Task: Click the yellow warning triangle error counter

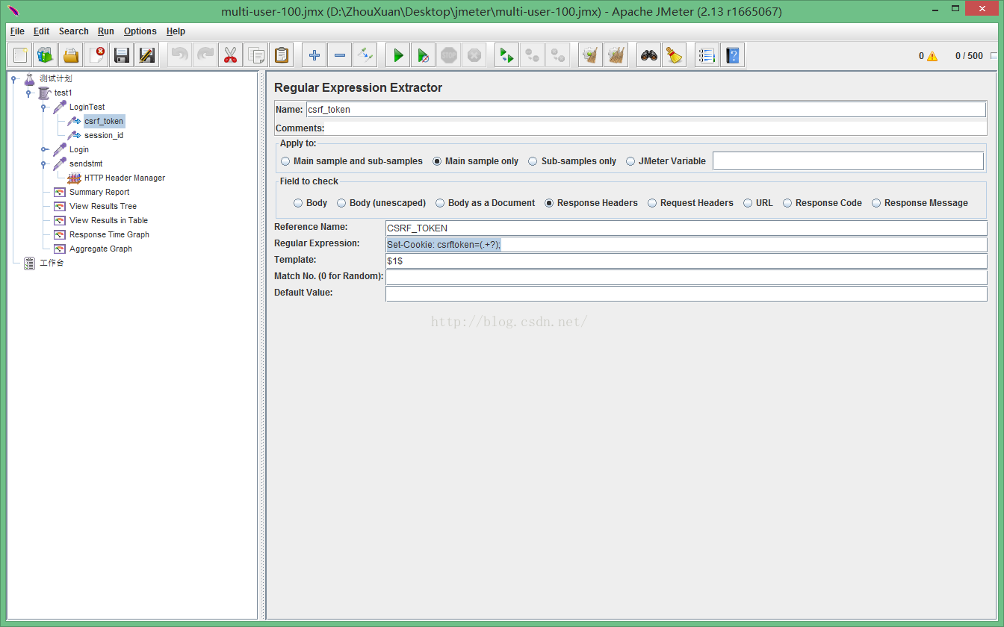Action: click(x=932, y=56)
